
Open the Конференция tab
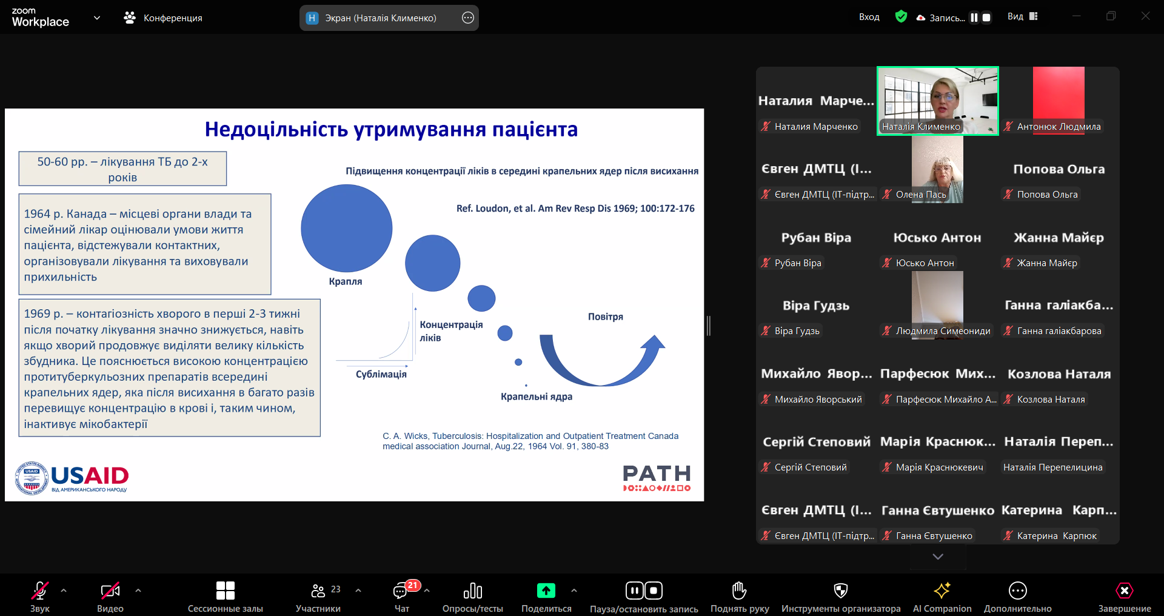tap(164, 18)
